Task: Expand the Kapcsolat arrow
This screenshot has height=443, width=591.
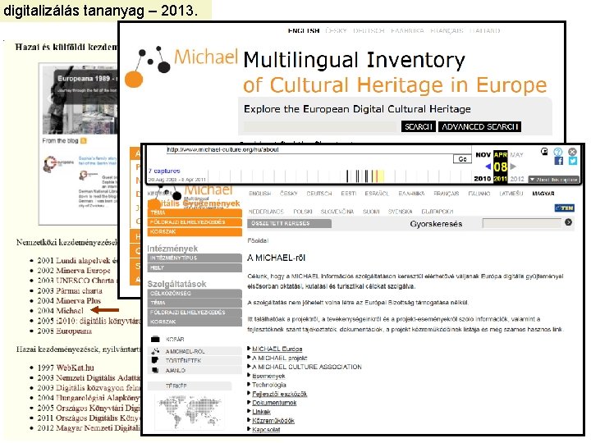Action: tap(250, 429)
